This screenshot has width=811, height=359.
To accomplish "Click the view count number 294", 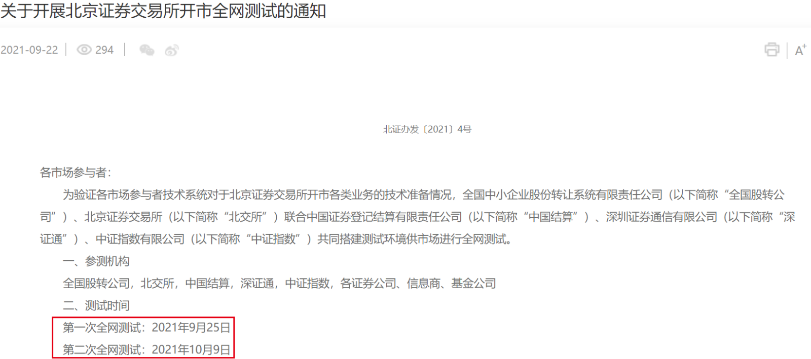I will pos(104,50).
